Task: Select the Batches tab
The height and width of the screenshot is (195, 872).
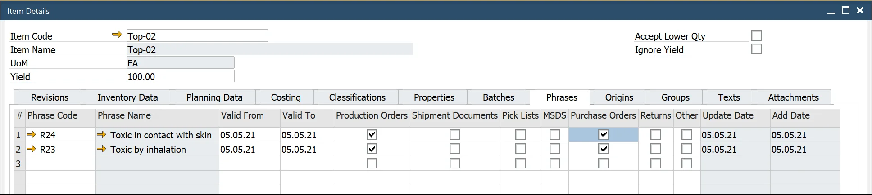Action: tap(498, 97)
